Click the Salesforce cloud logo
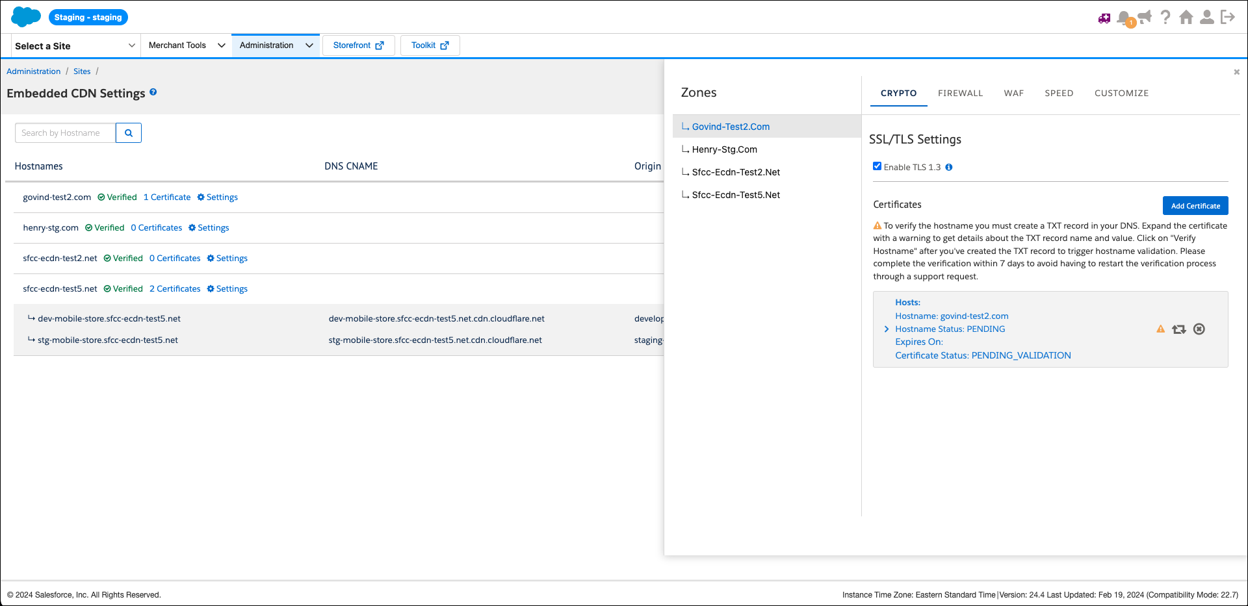This screenshot has height=606, width=1248. pyautogui.click(x=26, y=17)
